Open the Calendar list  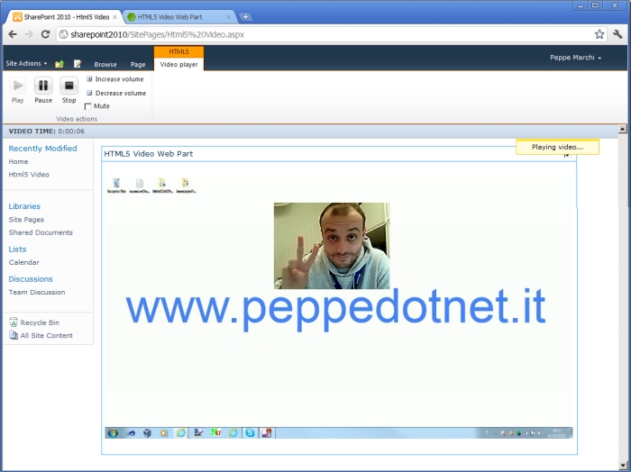point(24,262)
